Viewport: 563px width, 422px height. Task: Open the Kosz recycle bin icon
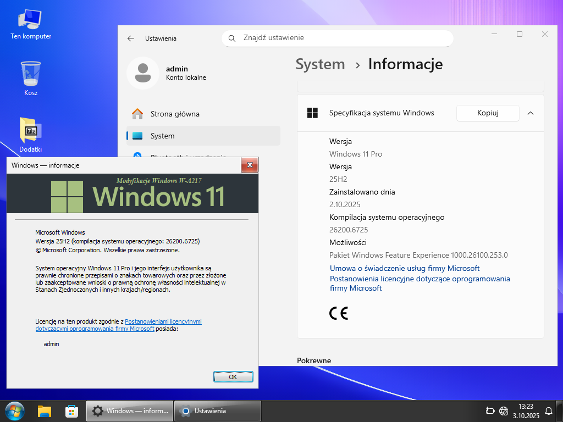click(31, 74)
